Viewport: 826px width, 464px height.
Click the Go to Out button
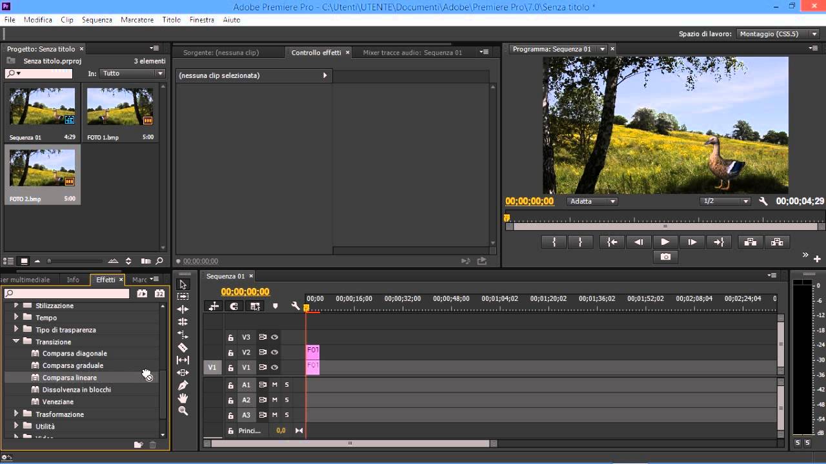point(718,242)
